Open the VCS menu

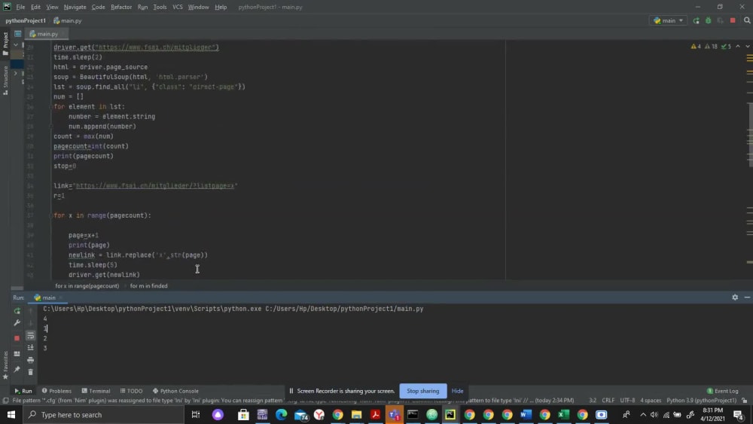click(178, 8)
